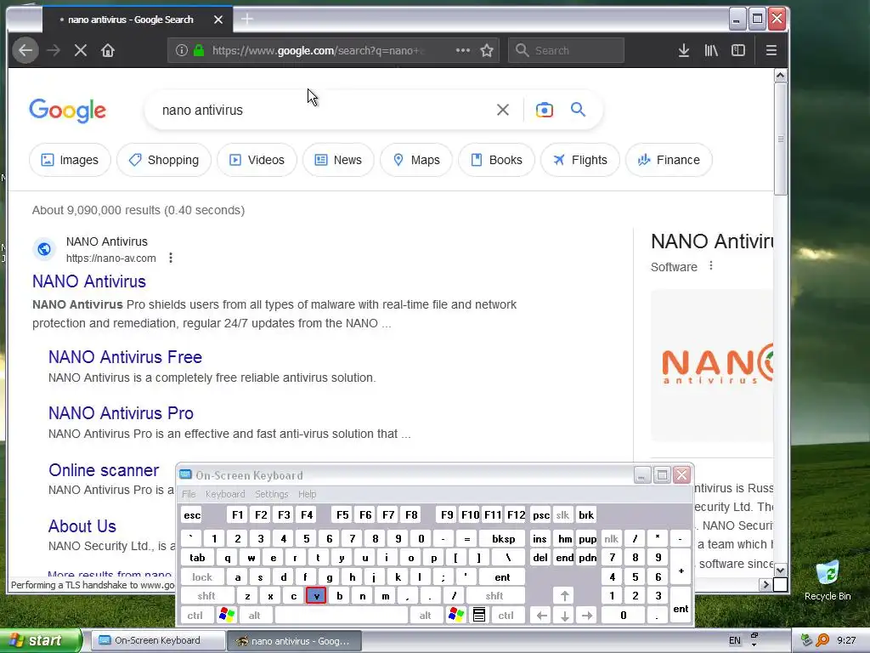Toggle ins key on keyboard
This screenshot has width=870, height=653.
(x=540, y=538)
